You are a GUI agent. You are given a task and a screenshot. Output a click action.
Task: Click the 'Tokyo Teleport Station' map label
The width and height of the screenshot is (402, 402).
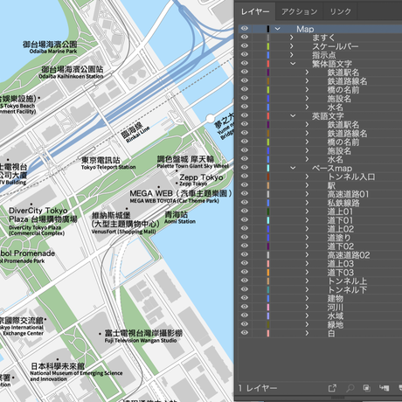(108, 167)
